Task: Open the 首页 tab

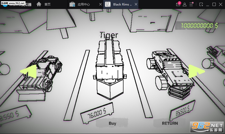Action: [x=47, y=4]
